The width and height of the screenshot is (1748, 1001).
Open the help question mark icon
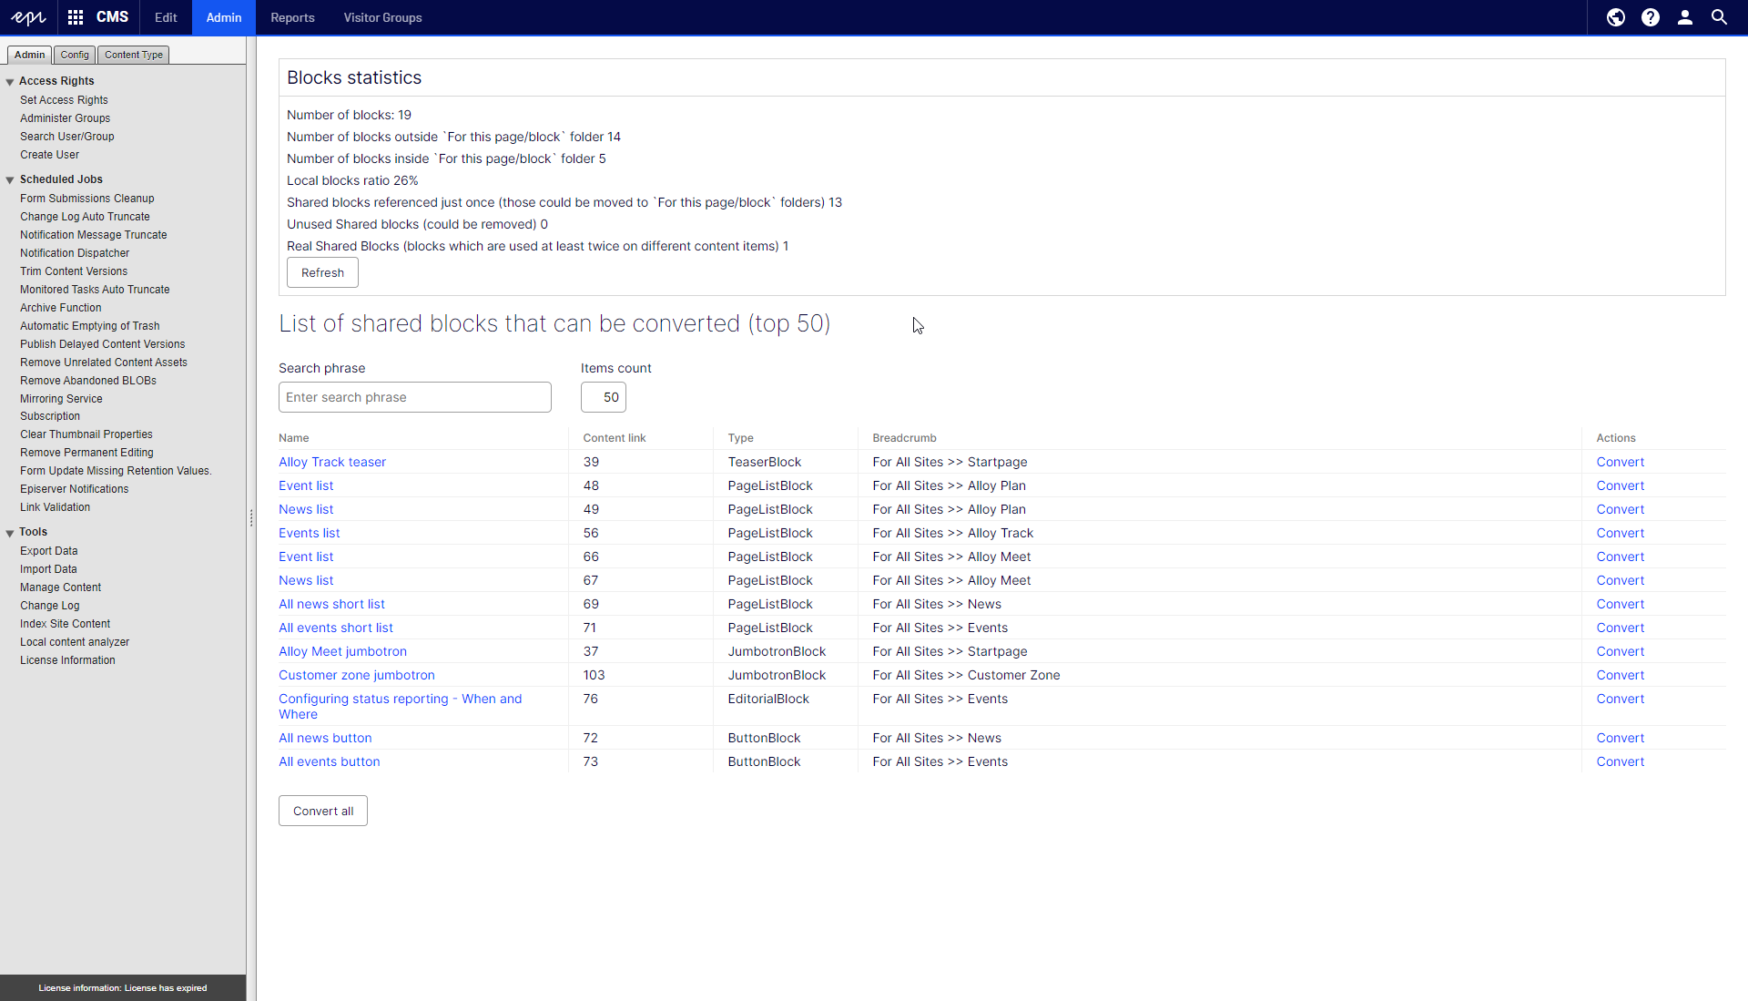(1650, 17)
